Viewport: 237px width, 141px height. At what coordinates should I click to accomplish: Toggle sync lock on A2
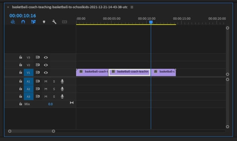(38, 89)
